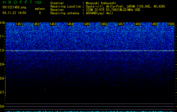Select the 1455 time marker
177x112 pixels.
click(87, 24)
